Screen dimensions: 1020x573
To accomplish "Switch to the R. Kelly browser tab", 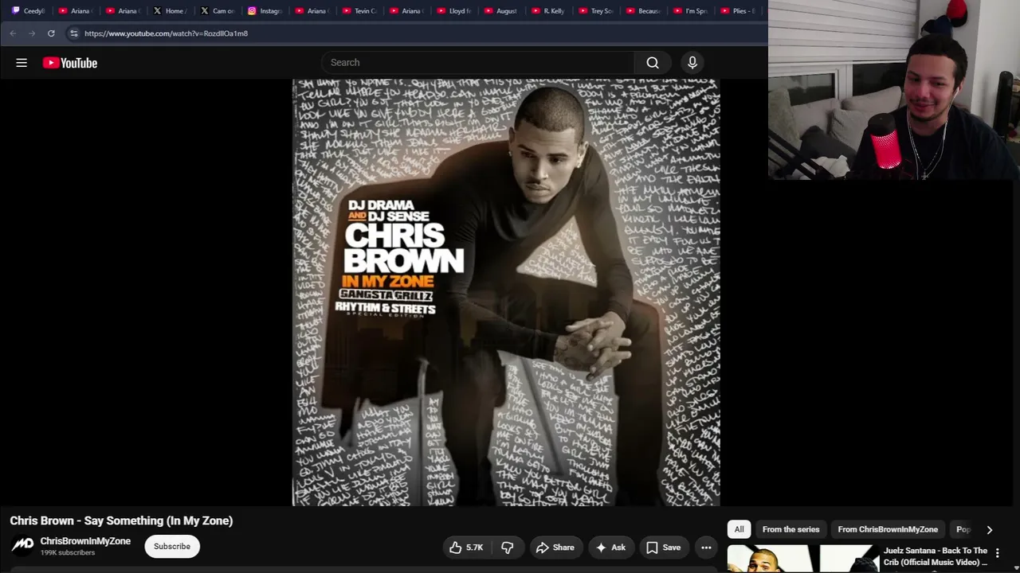I will (x=547, y=11).
